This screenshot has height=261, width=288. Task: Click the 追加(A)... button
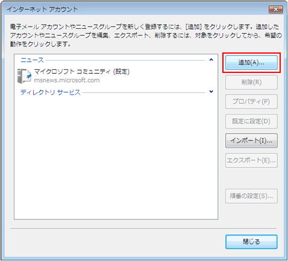coord(251,63)
